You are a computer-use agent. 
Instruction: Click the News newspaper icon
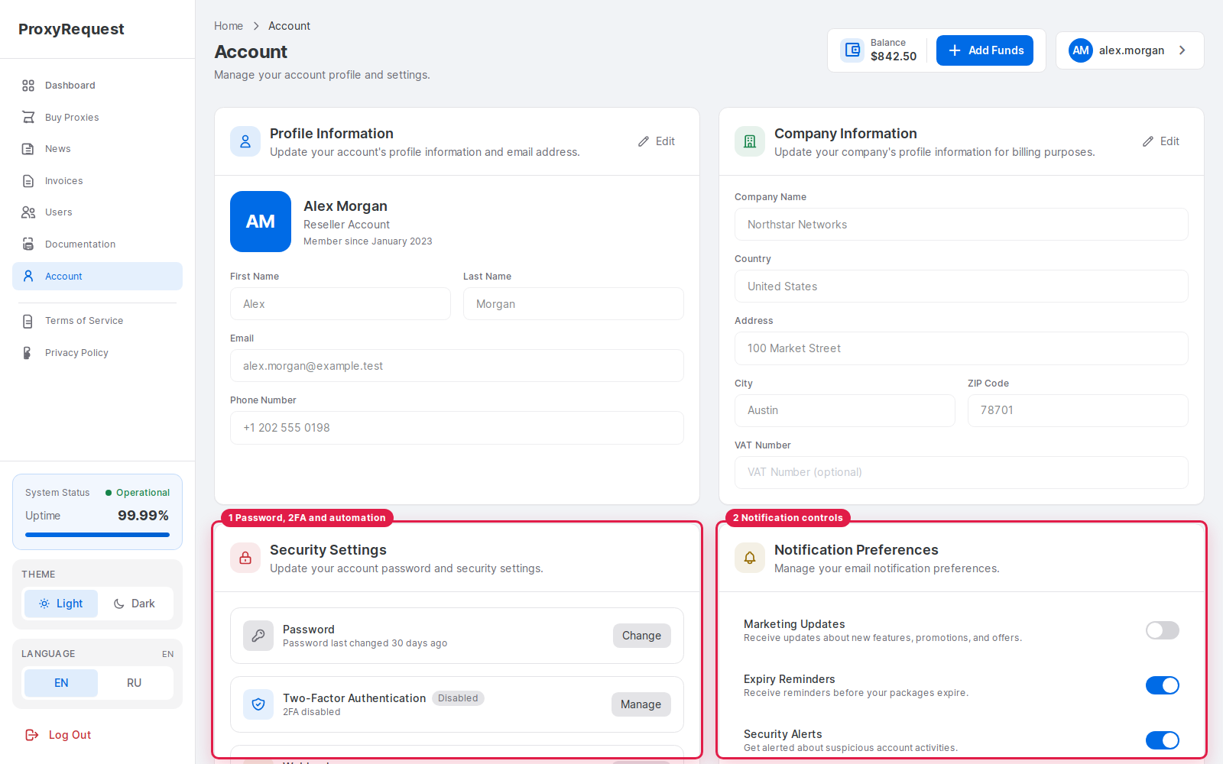point(28,149)
